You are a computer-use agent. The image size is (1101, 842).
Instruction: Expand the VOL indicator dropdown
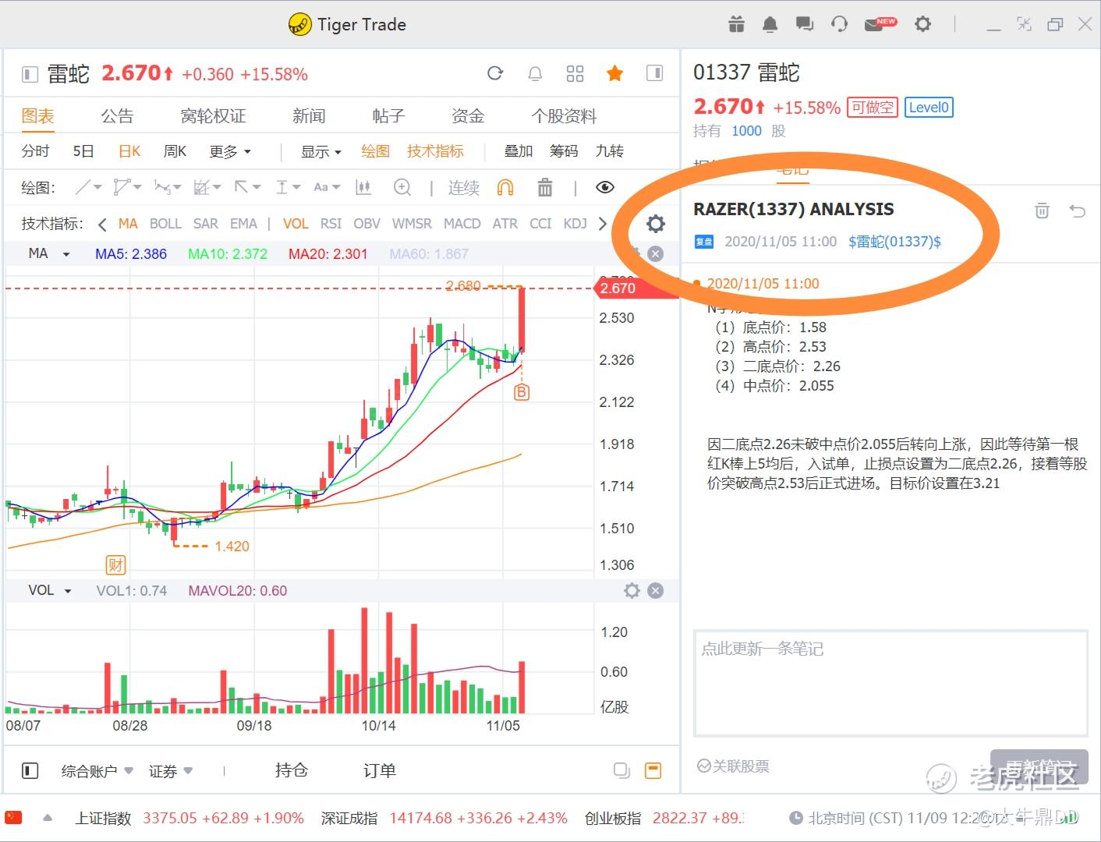point(50,590)
